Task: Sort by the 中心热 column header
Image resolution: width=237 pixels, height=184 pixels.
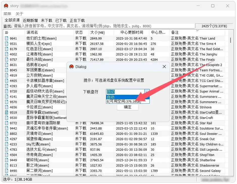Action: (160, 33)
